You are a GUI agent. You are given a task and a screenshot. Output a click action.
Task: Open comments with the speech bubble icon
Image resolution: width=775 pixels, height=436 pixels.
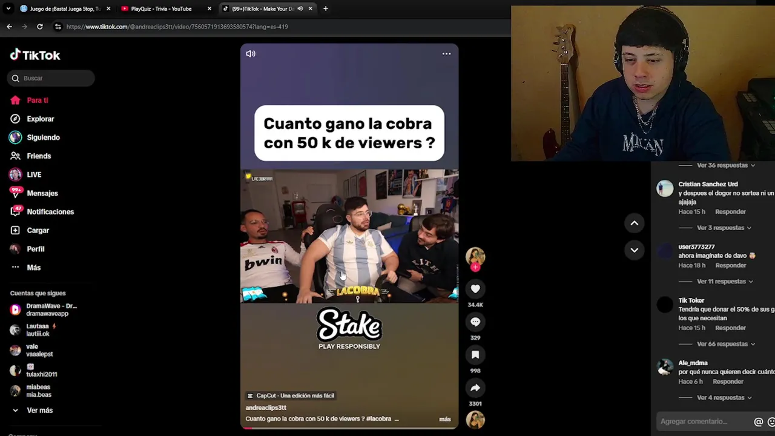(x=475, y=322)
